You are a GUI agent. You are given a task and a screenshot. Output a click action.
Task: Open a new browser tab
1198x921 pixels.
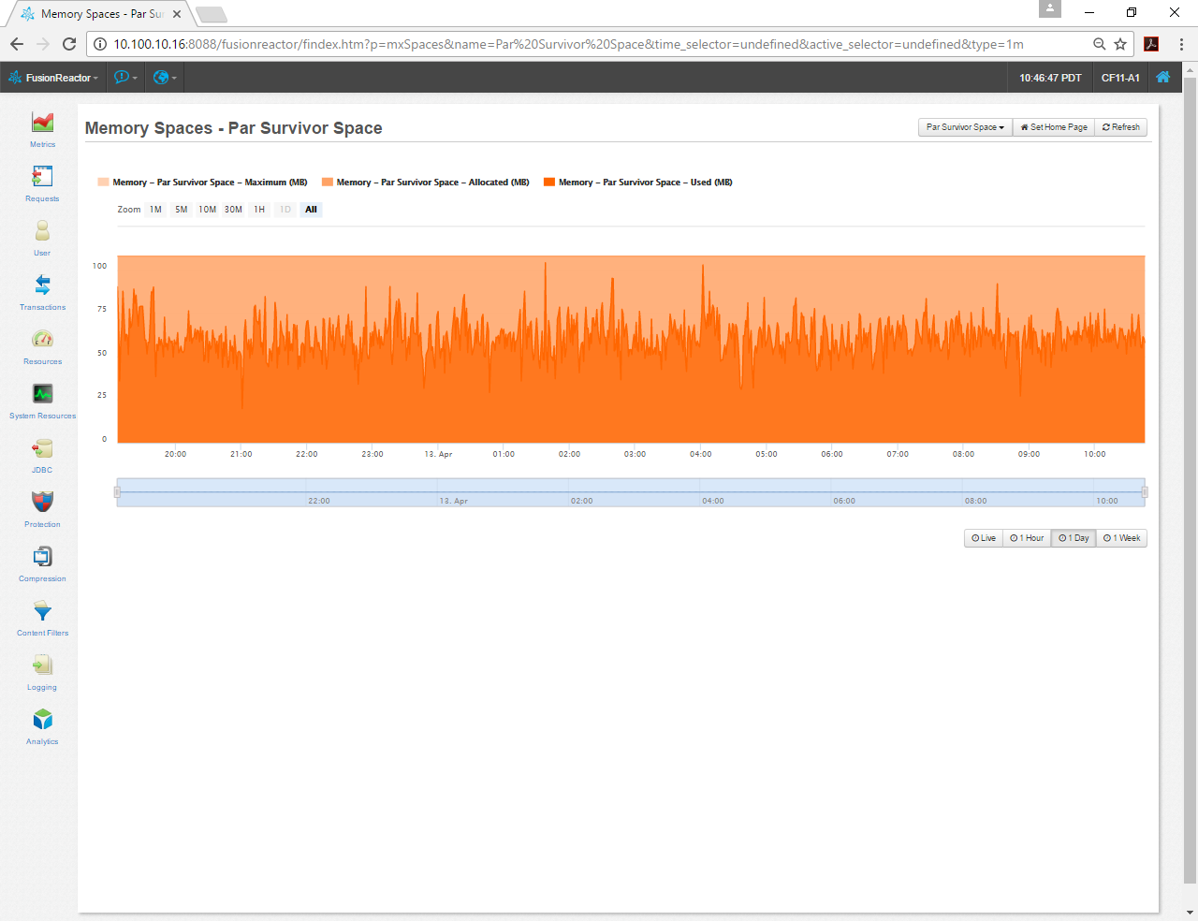click(212, 14)
